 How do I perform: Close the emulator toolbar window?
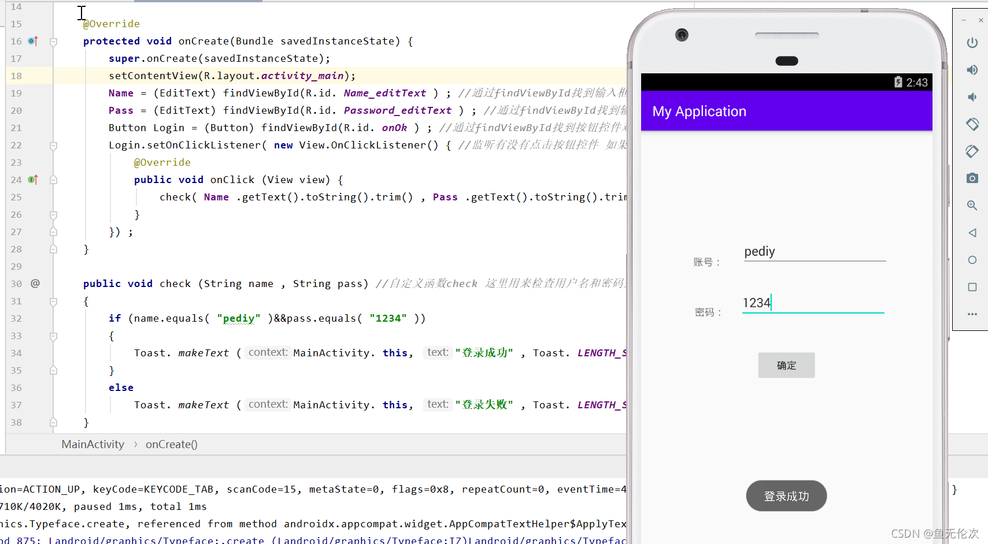tap(981, 20)
